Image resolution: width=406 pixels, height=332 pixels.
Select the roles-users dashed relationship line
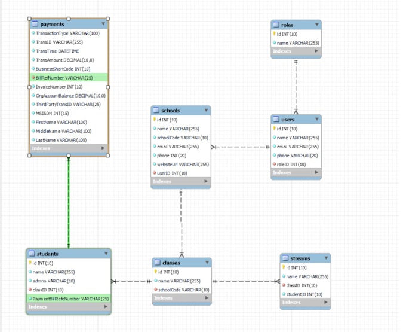point(296,87)
